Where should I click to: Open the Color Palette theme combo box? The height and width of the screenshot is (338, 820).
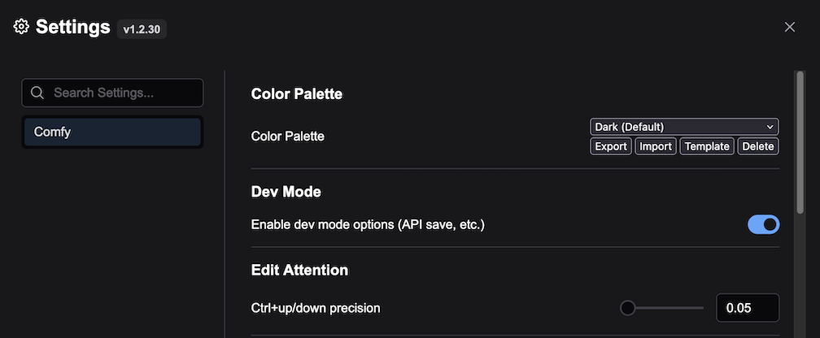click(684, 127)
